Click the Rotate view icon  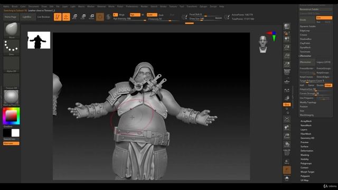287,144
